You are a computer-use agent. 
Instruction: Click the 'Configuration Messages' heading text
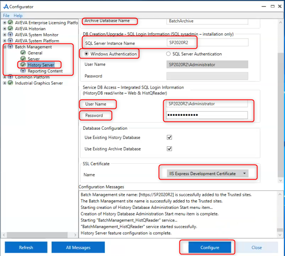[x=101, y=187]
